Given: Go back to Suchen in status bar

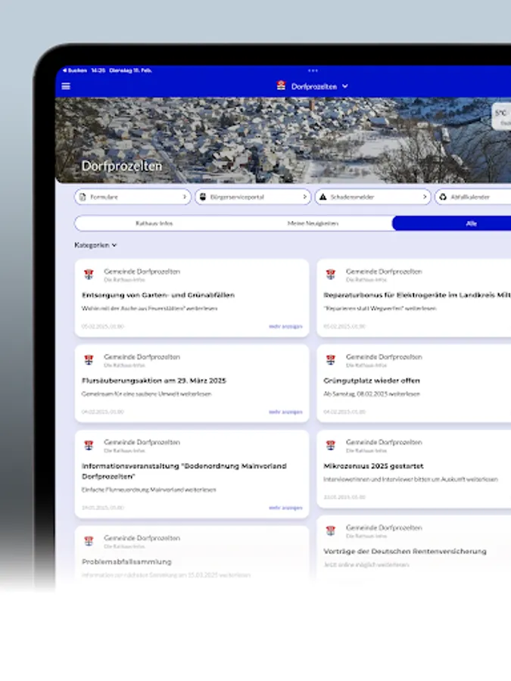Looking at the screenshot, I should [x=75, y=70].
